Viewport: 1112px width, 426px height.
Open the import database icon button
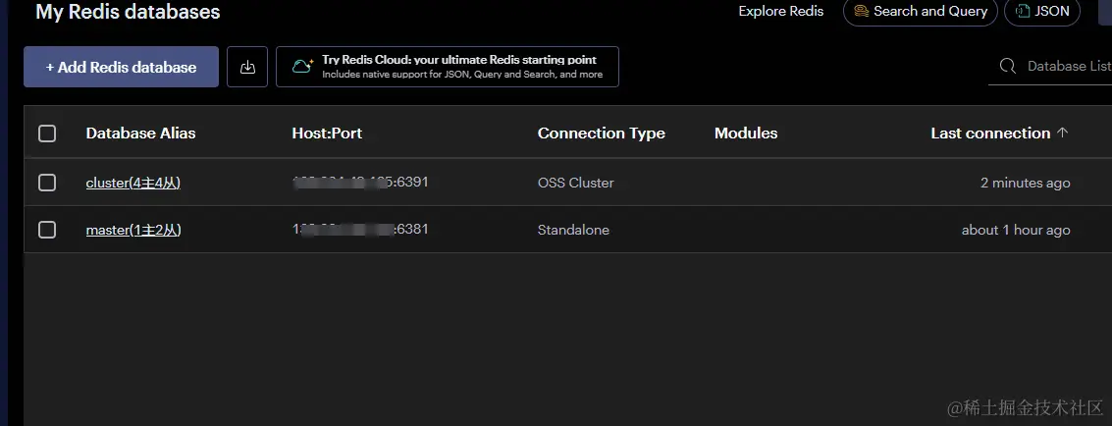click(246, 67)
